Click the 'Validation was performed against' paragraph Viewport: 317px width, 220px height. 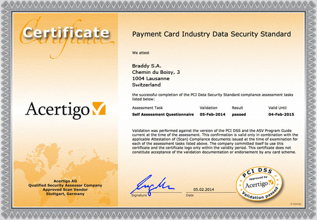coord(215,141)
